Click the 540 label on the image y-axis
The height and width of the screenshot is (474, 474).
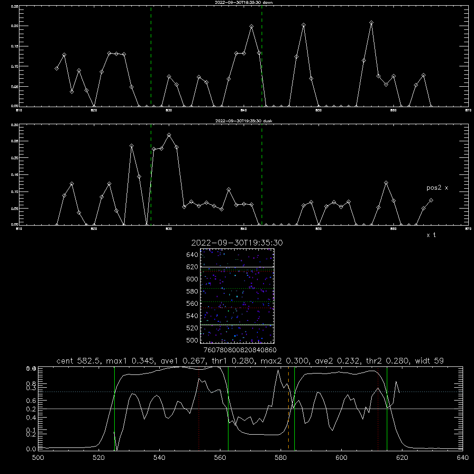tap(192, 316)
